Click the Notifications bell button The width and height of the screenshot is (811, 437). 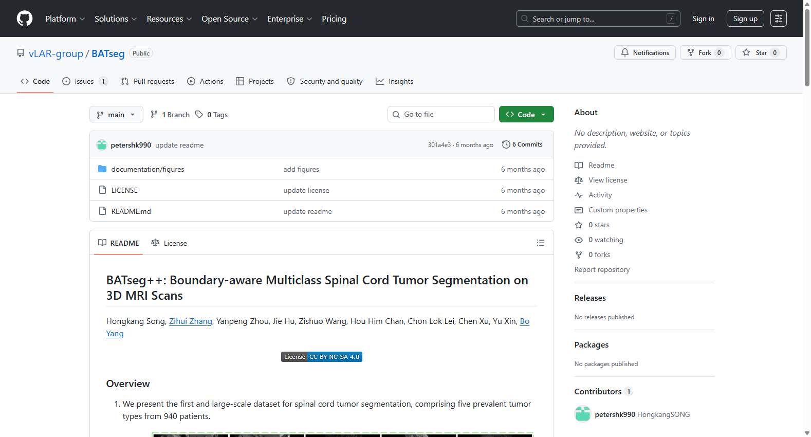644,52
